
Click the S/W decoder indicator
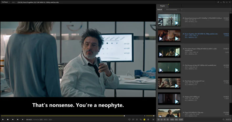(41, 120)
